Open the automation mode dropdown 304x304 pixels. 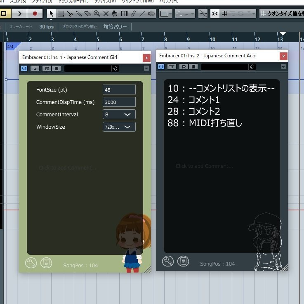[x=185, y=14]
